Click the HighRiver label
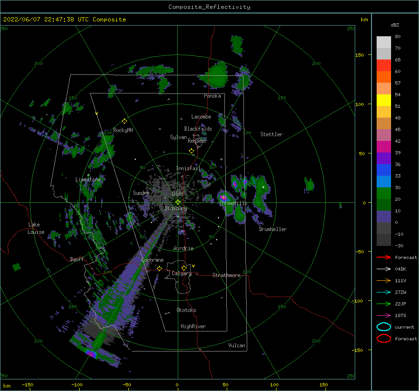The image size is (419, 391). [193, 326]
